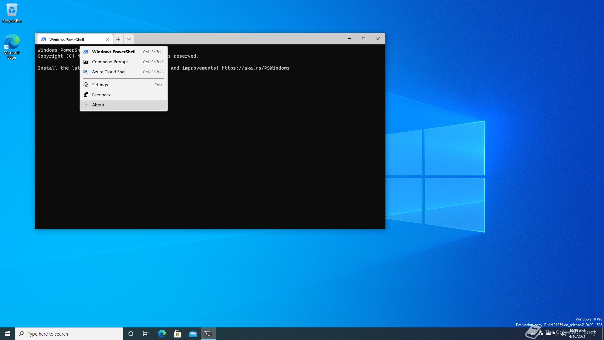Image resolution: width=604 pixels, height=340 pixels.
Task: Add a new tab with the plus button
Action: tap(118, 39)
